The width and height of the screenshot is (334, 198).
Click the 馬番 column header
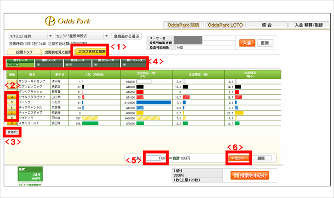point(12,75)
